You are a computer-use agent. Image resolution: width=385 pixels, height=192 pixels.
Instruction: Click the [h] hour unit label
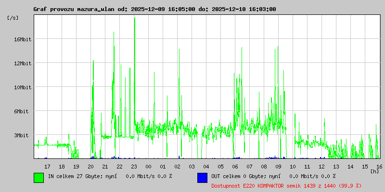(x=375, y=171)
